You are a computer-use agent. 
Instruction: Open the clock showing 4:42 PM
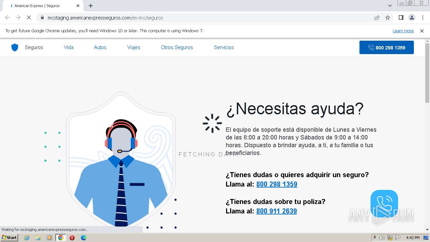413,238
